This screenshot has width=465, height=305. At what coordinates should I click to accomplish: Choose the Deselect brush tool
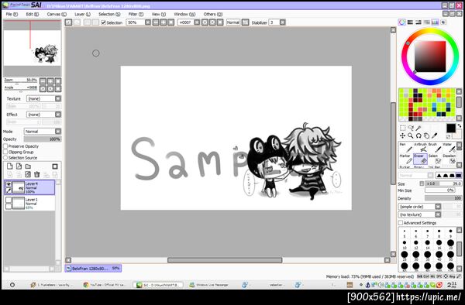449,159
